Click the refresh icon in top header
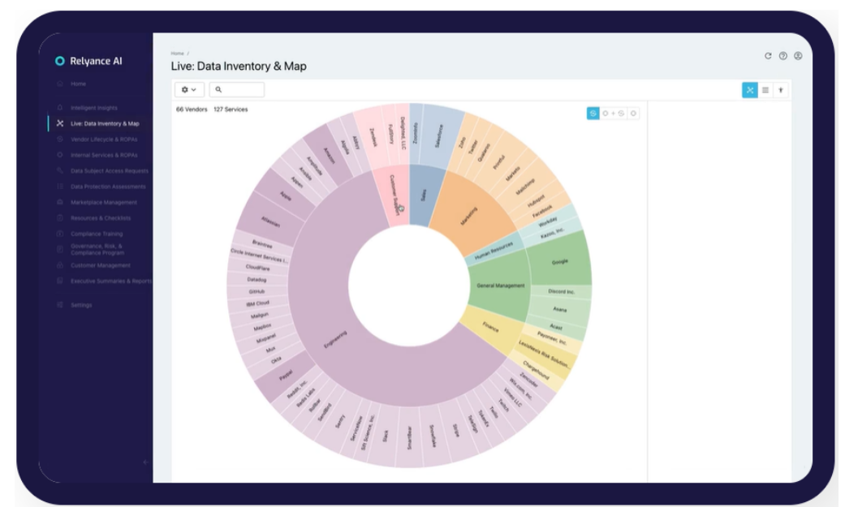This screenshot has height=507, width=845. point(768,56)
